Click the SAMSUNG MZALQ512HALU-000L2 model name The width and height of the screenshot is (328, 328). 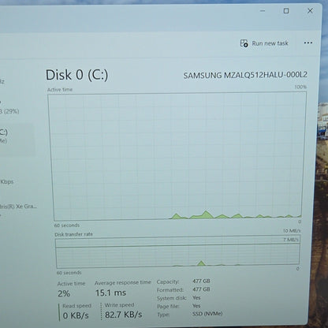click(245, 75)
